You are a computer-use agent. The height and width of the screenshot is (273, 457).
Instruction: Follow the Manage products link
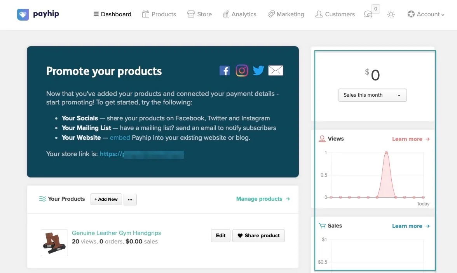click(263, 199)
